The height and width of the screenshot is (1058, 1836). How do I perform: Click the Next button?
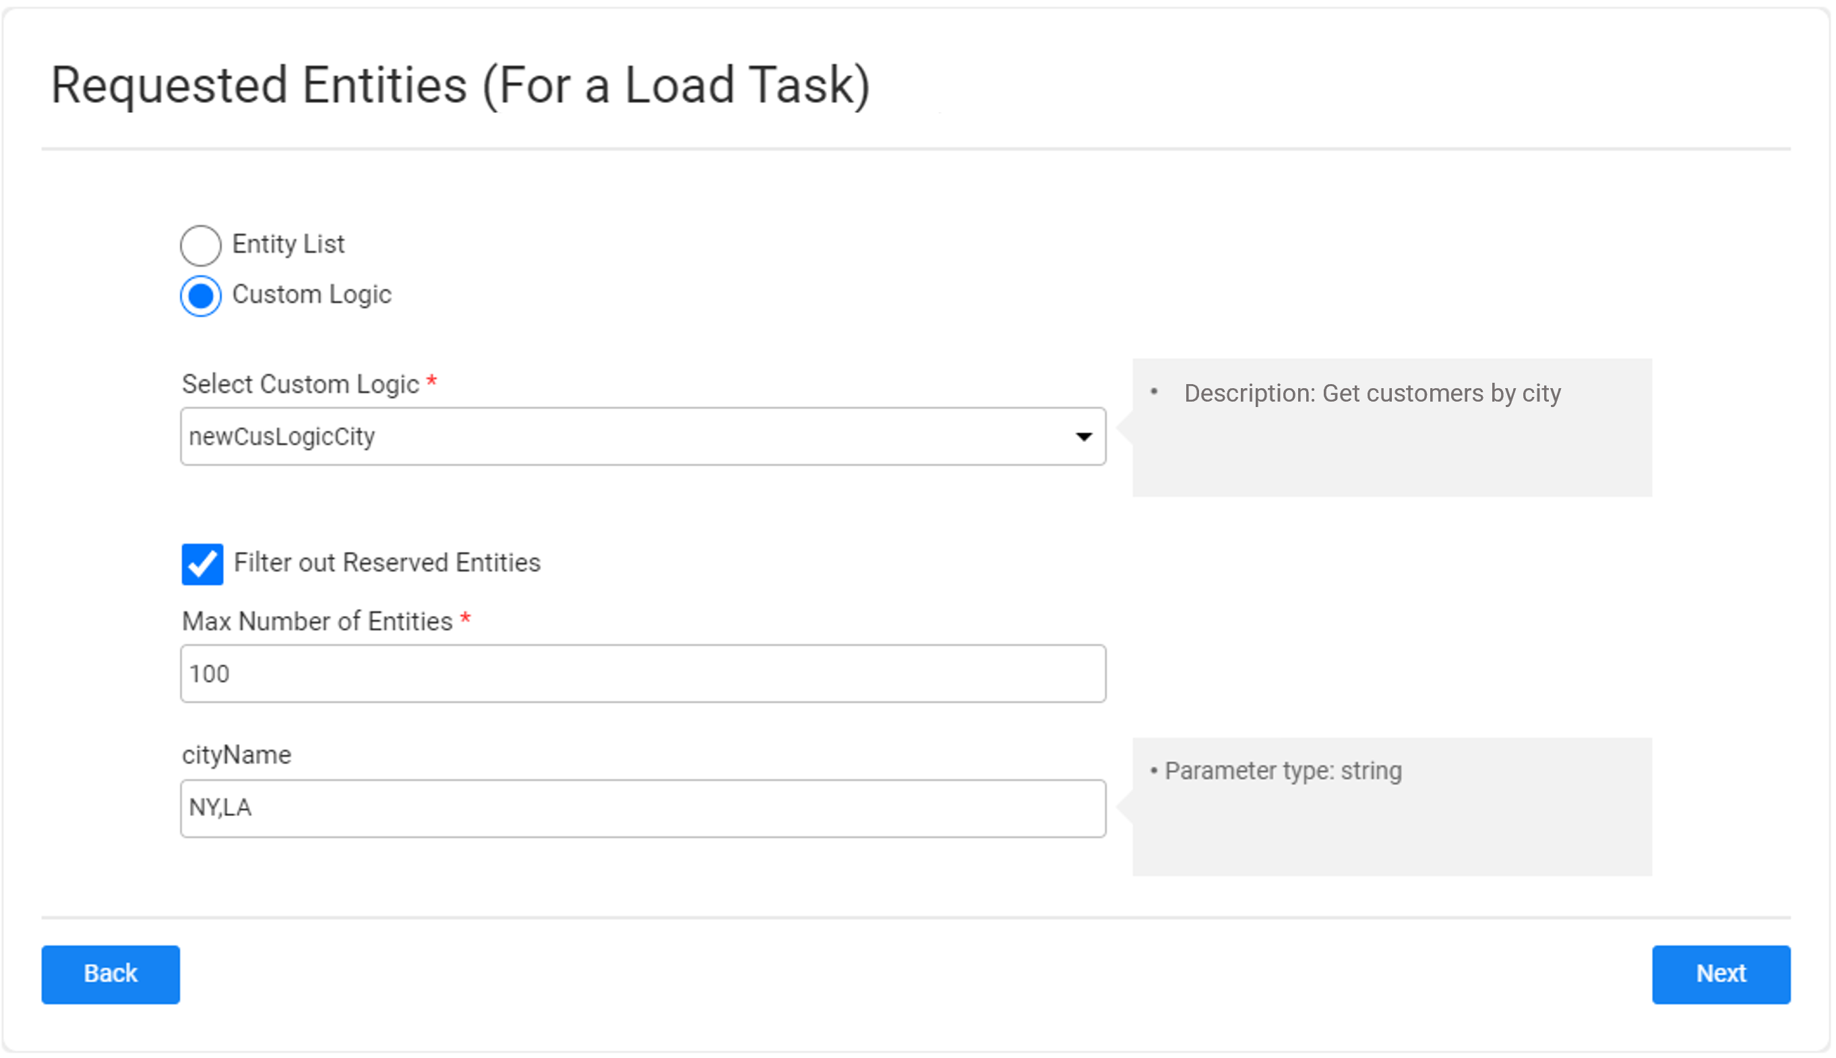[x=1721, y=974]
